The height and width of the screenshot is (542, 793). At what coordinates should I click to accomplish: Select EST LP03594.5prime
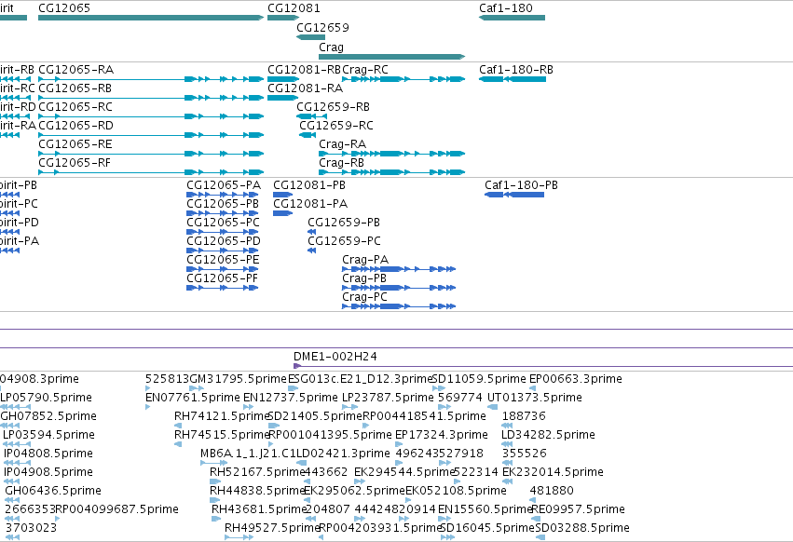48,435
